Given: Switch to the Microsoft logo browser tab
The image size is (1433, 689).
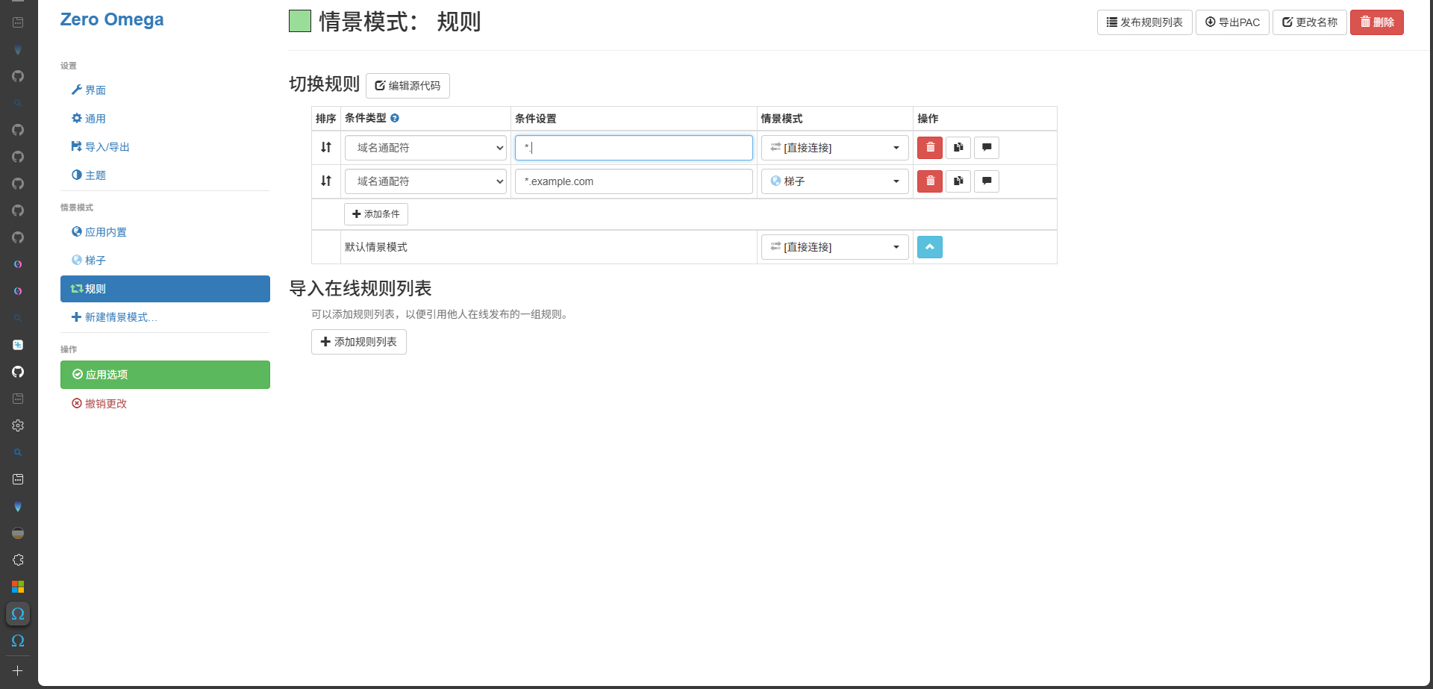Looking at the screenshot, I should point(18,587).
